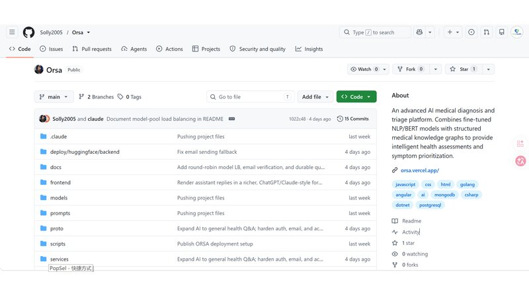529x297 pixels.
Task: Open the hamburger navigation menu
Action: (x=12, y=32)
